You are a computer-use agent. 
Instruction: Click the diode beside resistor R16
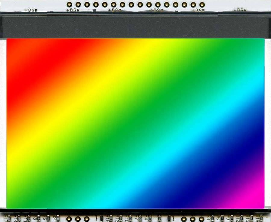(x=101, y=218)
